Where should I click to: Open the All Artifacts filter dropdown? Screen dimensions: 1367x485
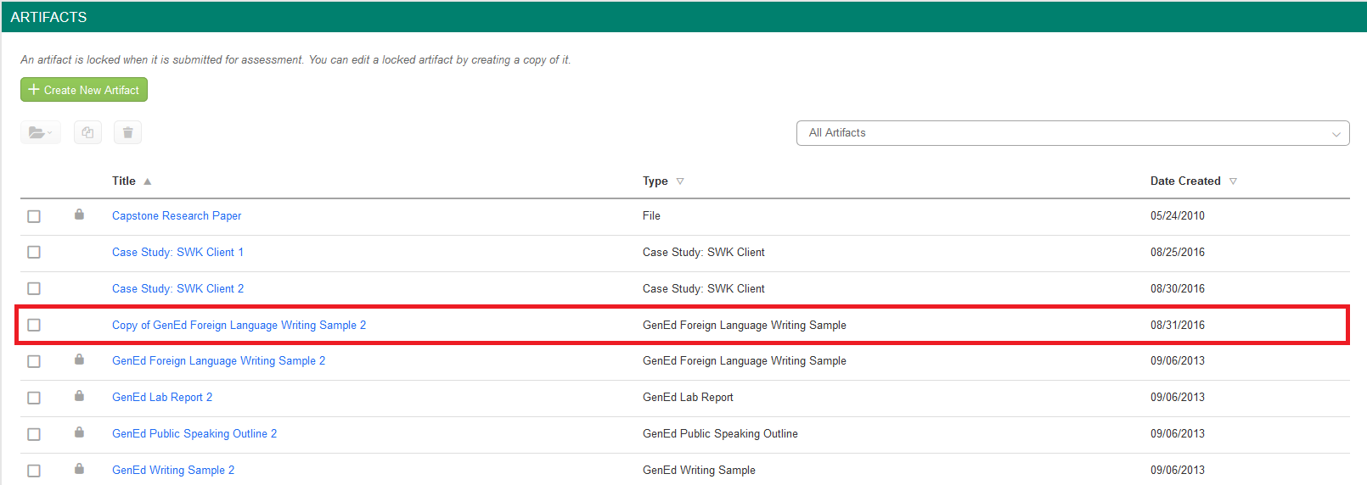pos(1072,133)
